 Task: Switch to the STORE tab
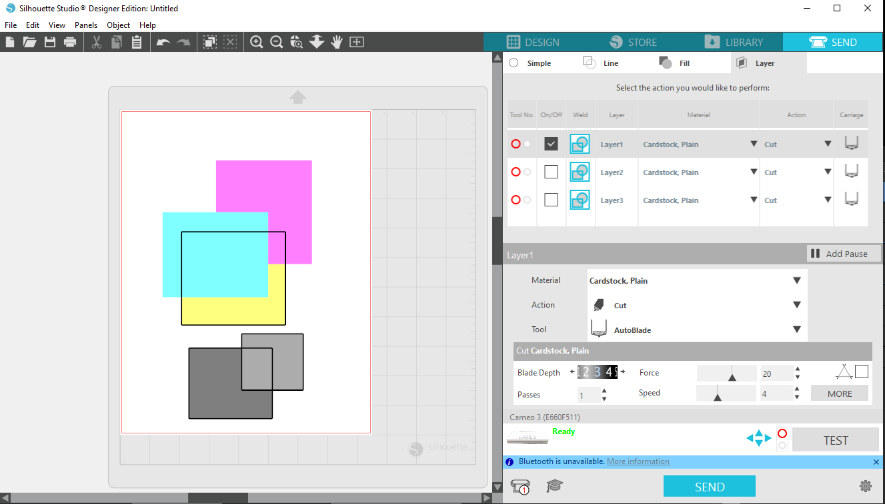click(633, 42)
